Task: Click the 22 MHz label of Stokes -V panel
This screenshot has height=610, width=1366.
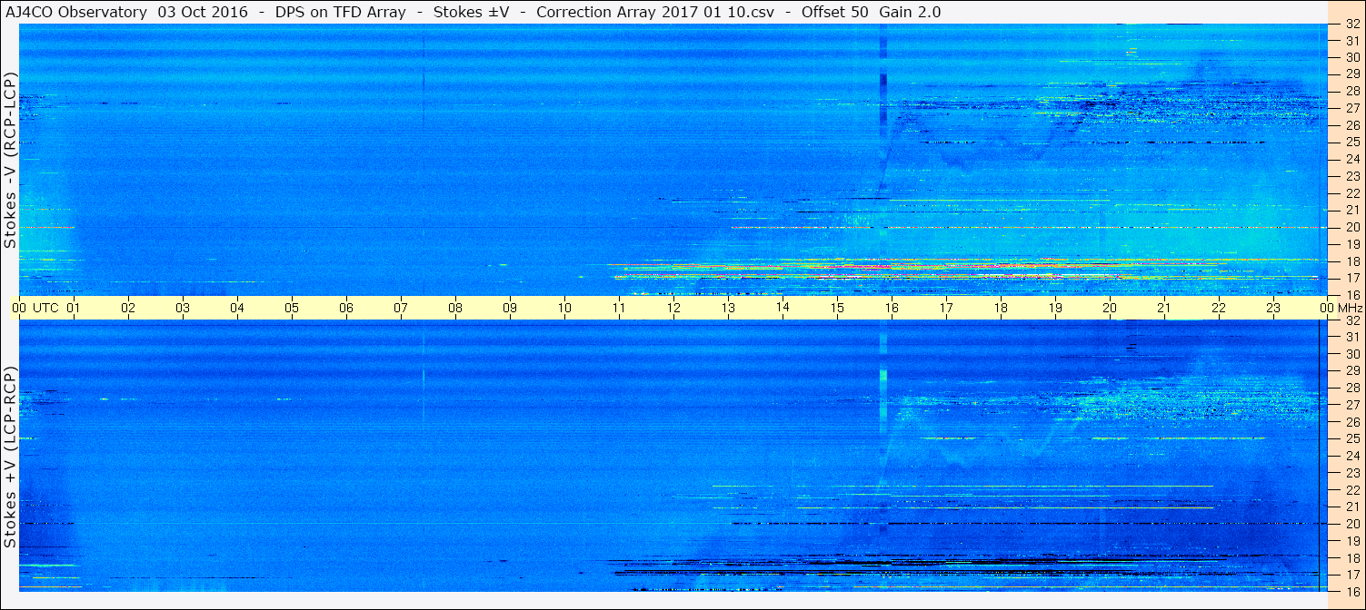Action: (1351, 192)
